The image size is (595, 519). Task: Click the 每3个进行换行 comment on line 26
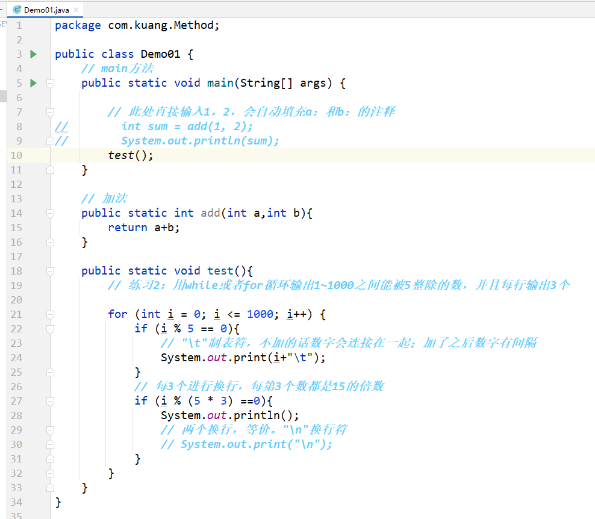pyautogui.click(x=259, y=387)
